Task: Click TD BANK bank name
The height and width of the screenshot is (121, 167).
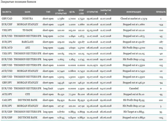Action: pyautogui.click(x=27, y=30)
